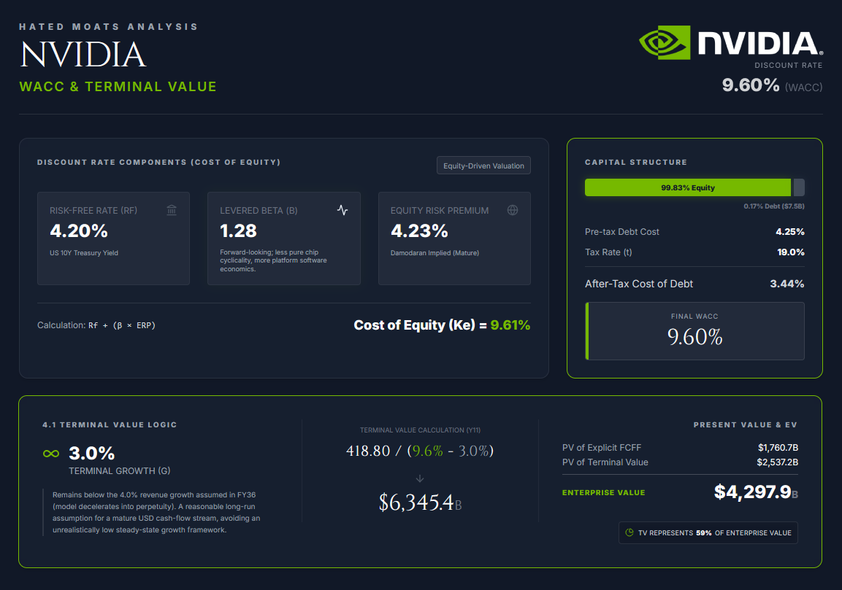The width and height of the screenshot is (842, 590).
Task: Select the Levered Beta 1.28 value
Action: pos(238,231)
